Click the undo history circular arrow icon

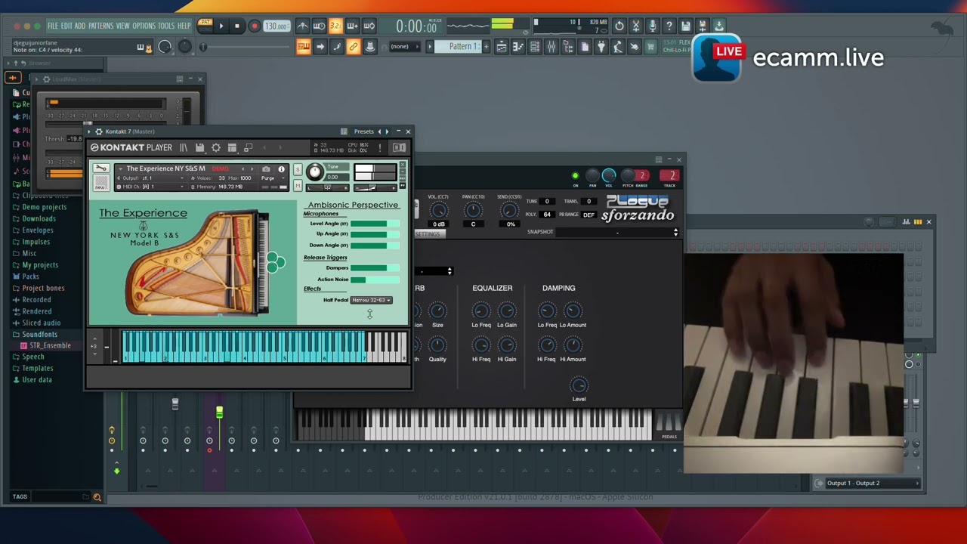click(619, 26)
